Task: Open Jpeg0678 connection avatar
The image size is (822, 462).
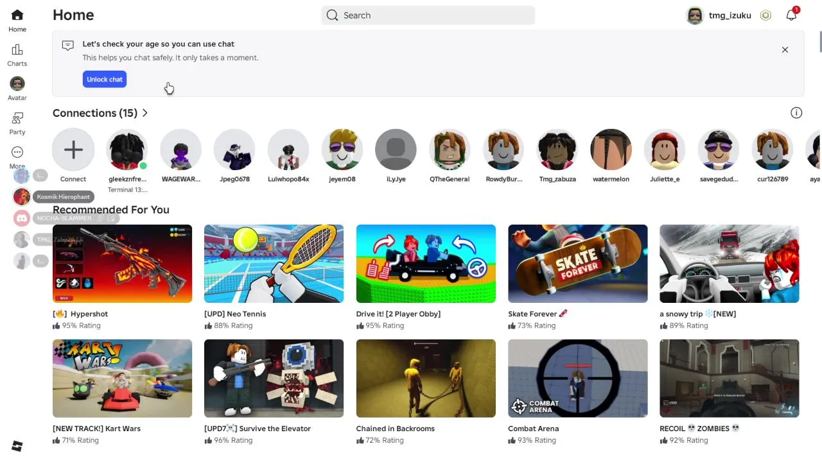Action: pos(234,150)
